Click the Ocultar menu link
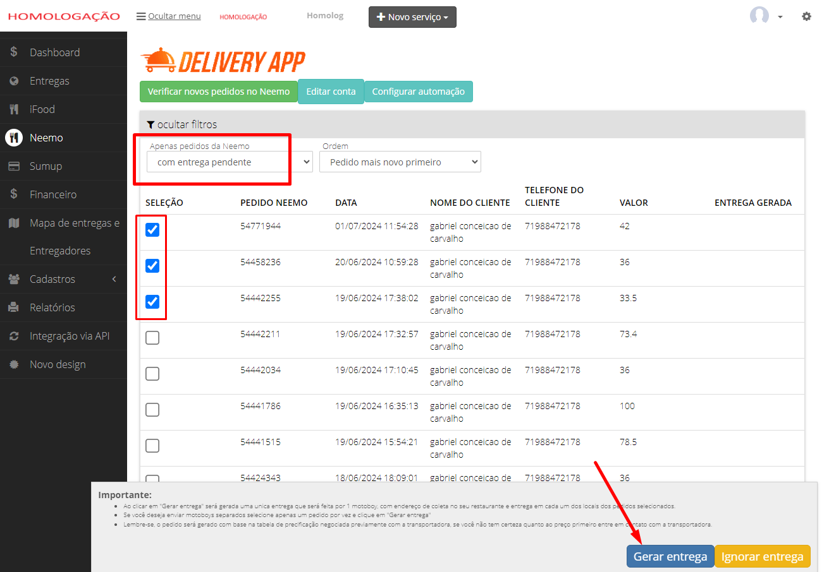 point(175,16)
